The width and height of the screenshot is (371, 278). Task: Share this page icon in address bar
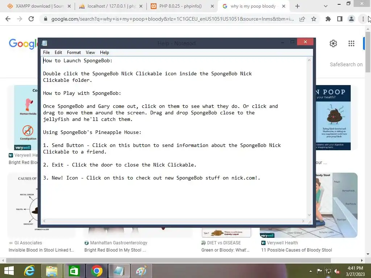pos(302,19)
